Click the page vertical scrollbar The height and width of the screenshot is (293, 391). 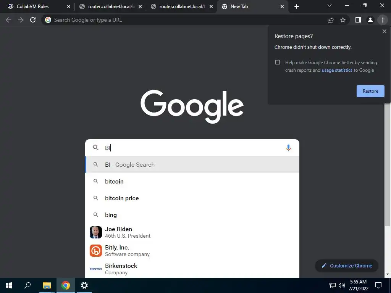pyautogui.click(x=388, y=164)
